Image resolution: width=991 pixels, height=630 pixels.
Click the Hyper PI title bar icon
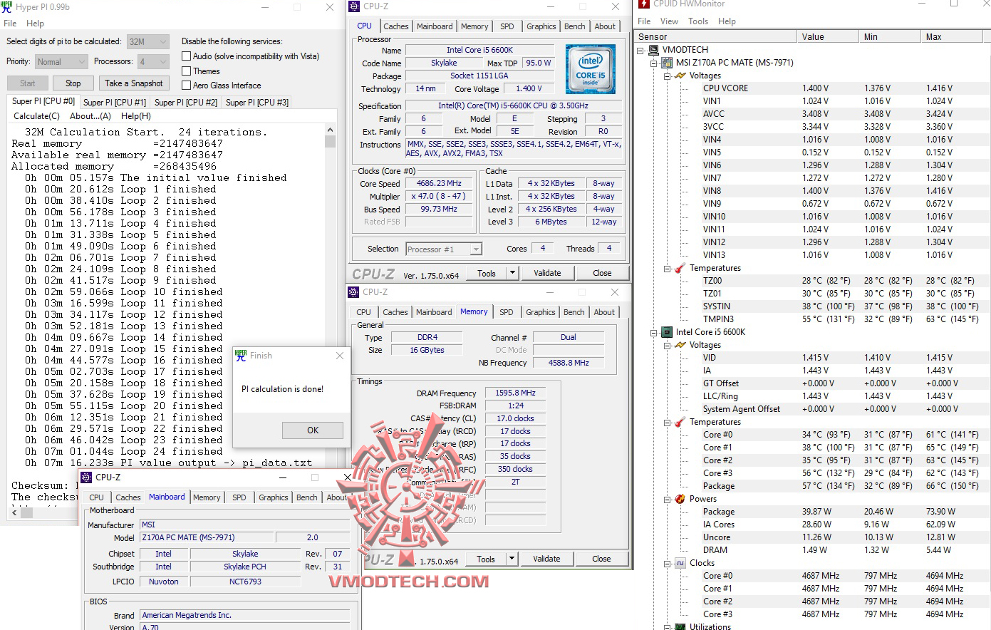pos(6,7)
